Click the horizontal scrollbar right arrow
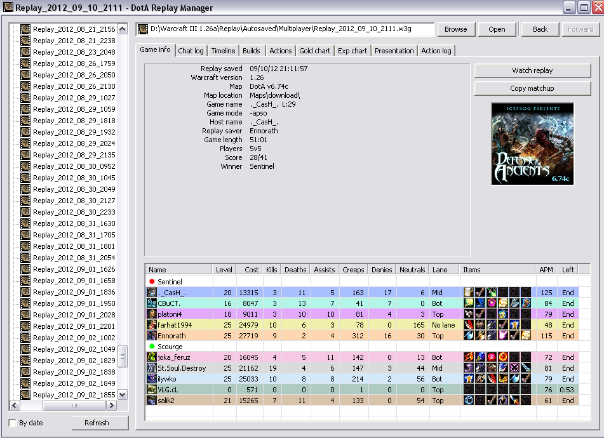Image resolution: width=604 pixels, height=438 pixels. pos(112,405)
